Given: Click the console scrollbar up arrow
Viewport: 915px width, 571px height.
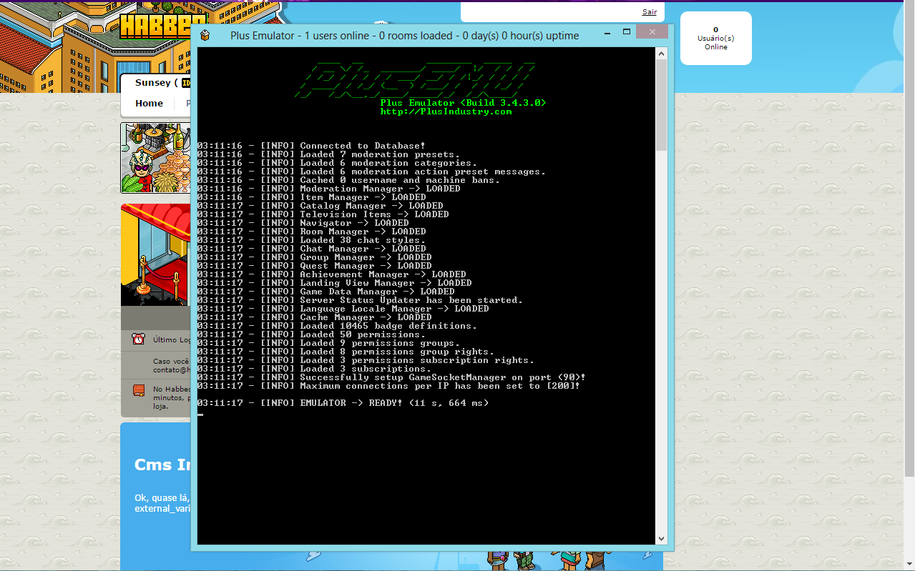Looking at the screenshot, I should point(661,54).
